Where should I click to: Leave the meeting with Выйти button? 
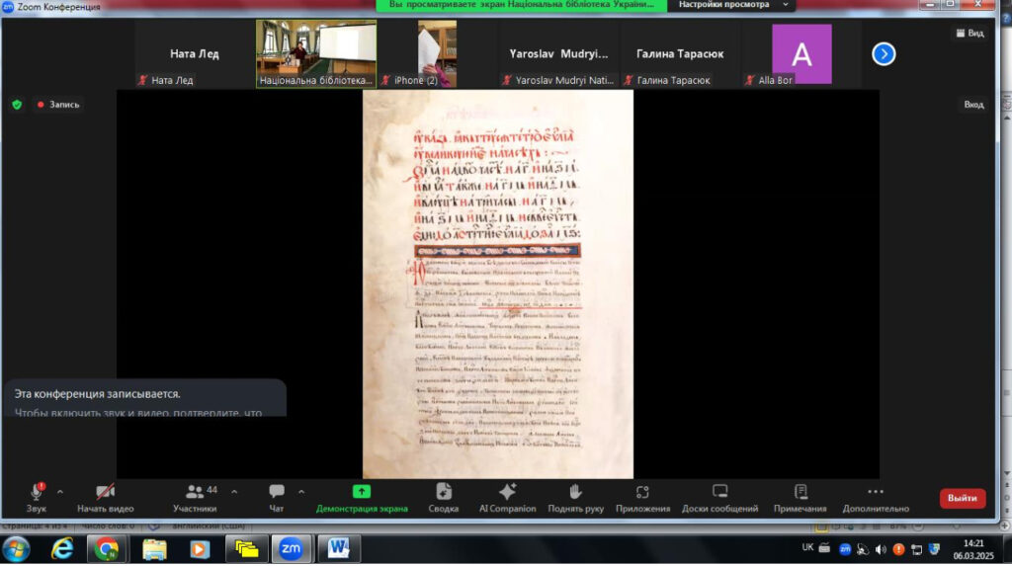[963, 498]
